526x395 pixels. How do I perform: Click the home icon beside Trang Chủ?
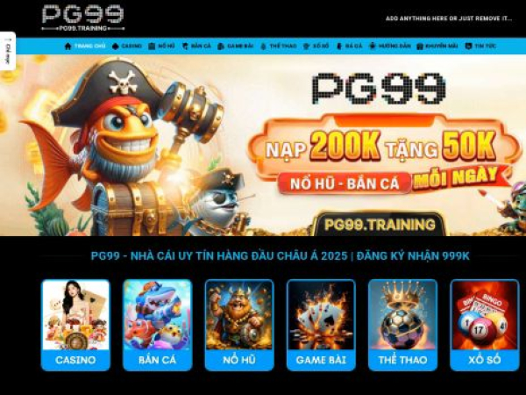68,46
